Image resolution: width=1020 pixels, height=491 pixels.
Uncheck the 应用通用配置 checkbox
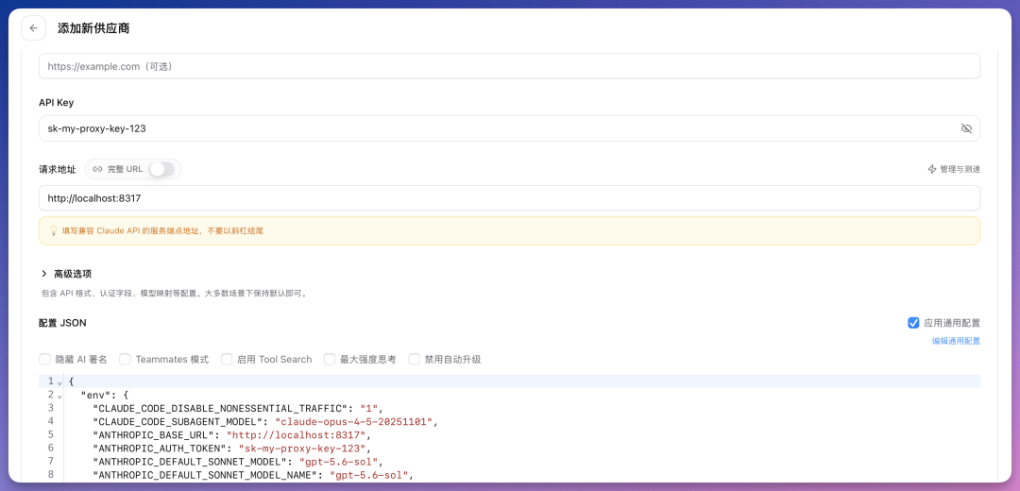(x=913, y=323)
